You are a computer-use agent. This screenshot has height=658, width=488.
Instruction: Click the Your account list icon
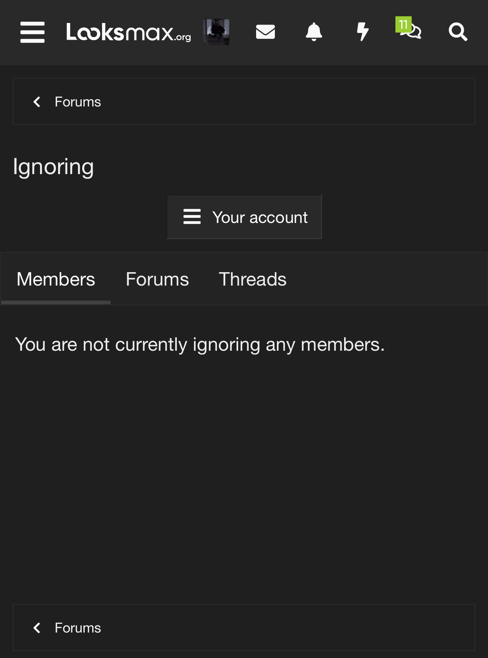(x=192, y=217)
